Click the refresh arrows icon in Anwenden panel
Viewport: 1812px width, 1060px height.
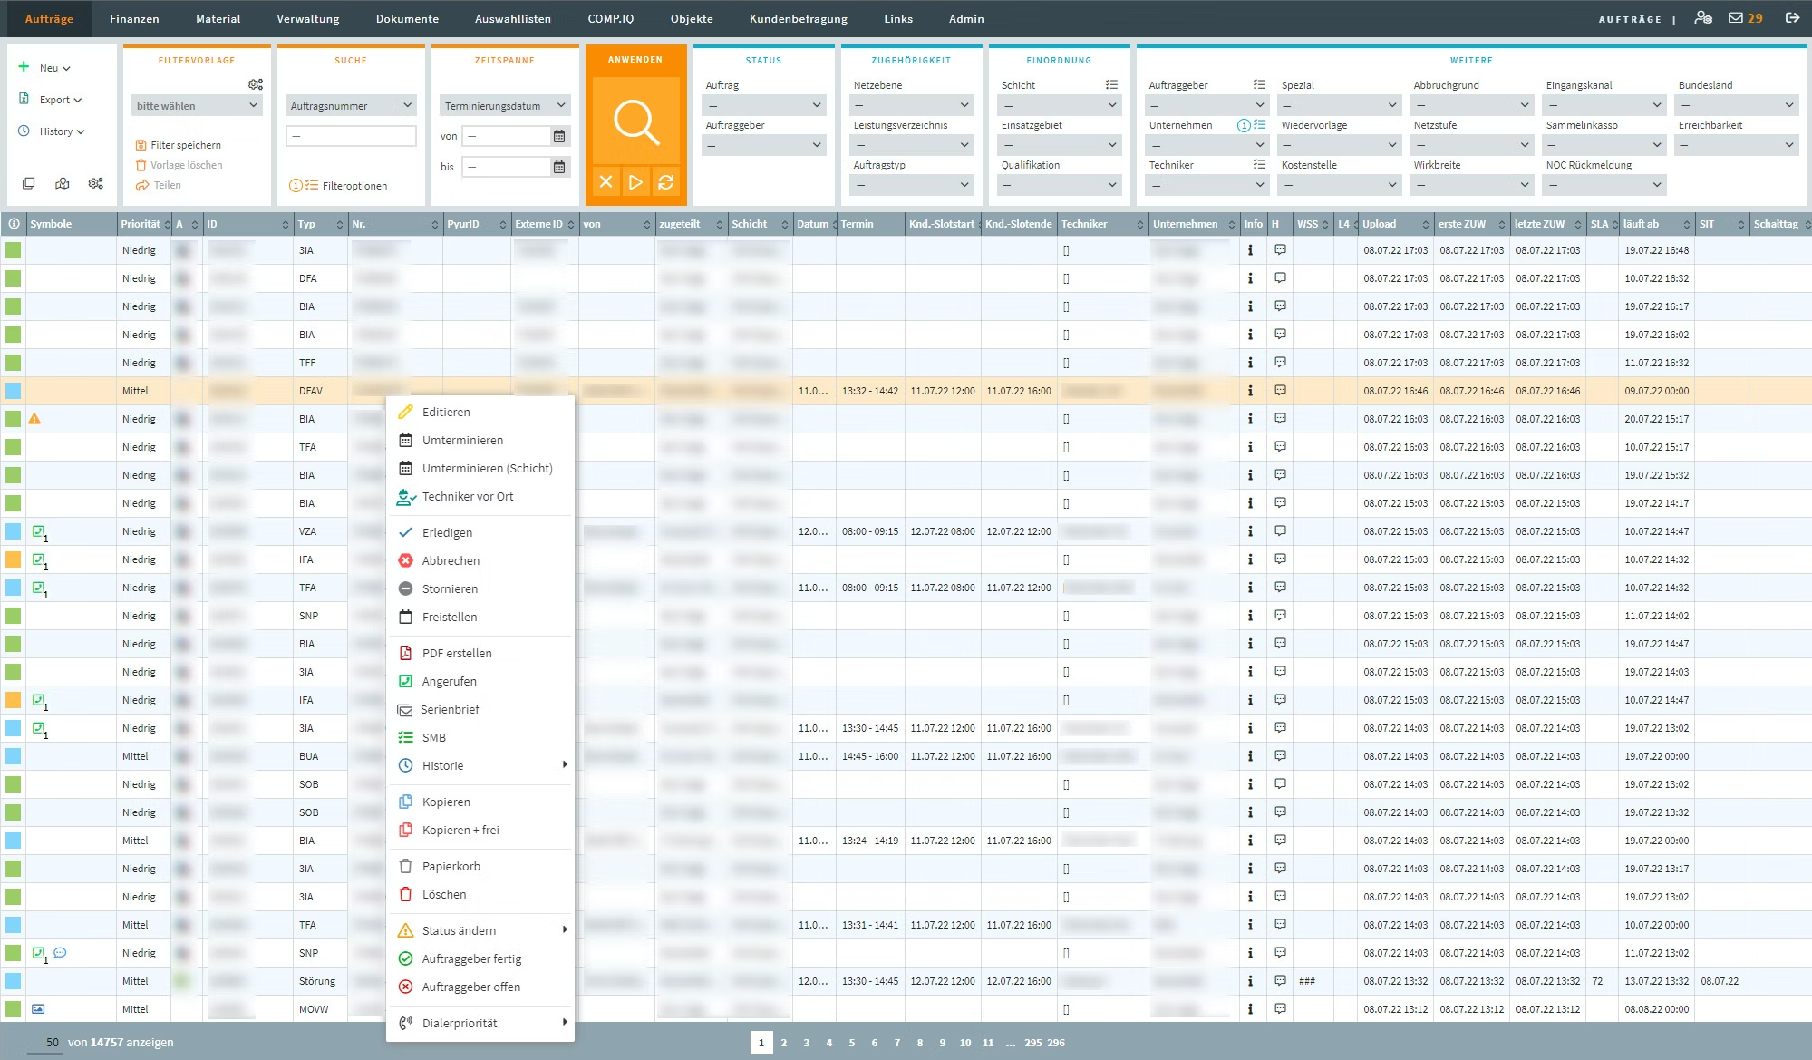click(665, 181)
